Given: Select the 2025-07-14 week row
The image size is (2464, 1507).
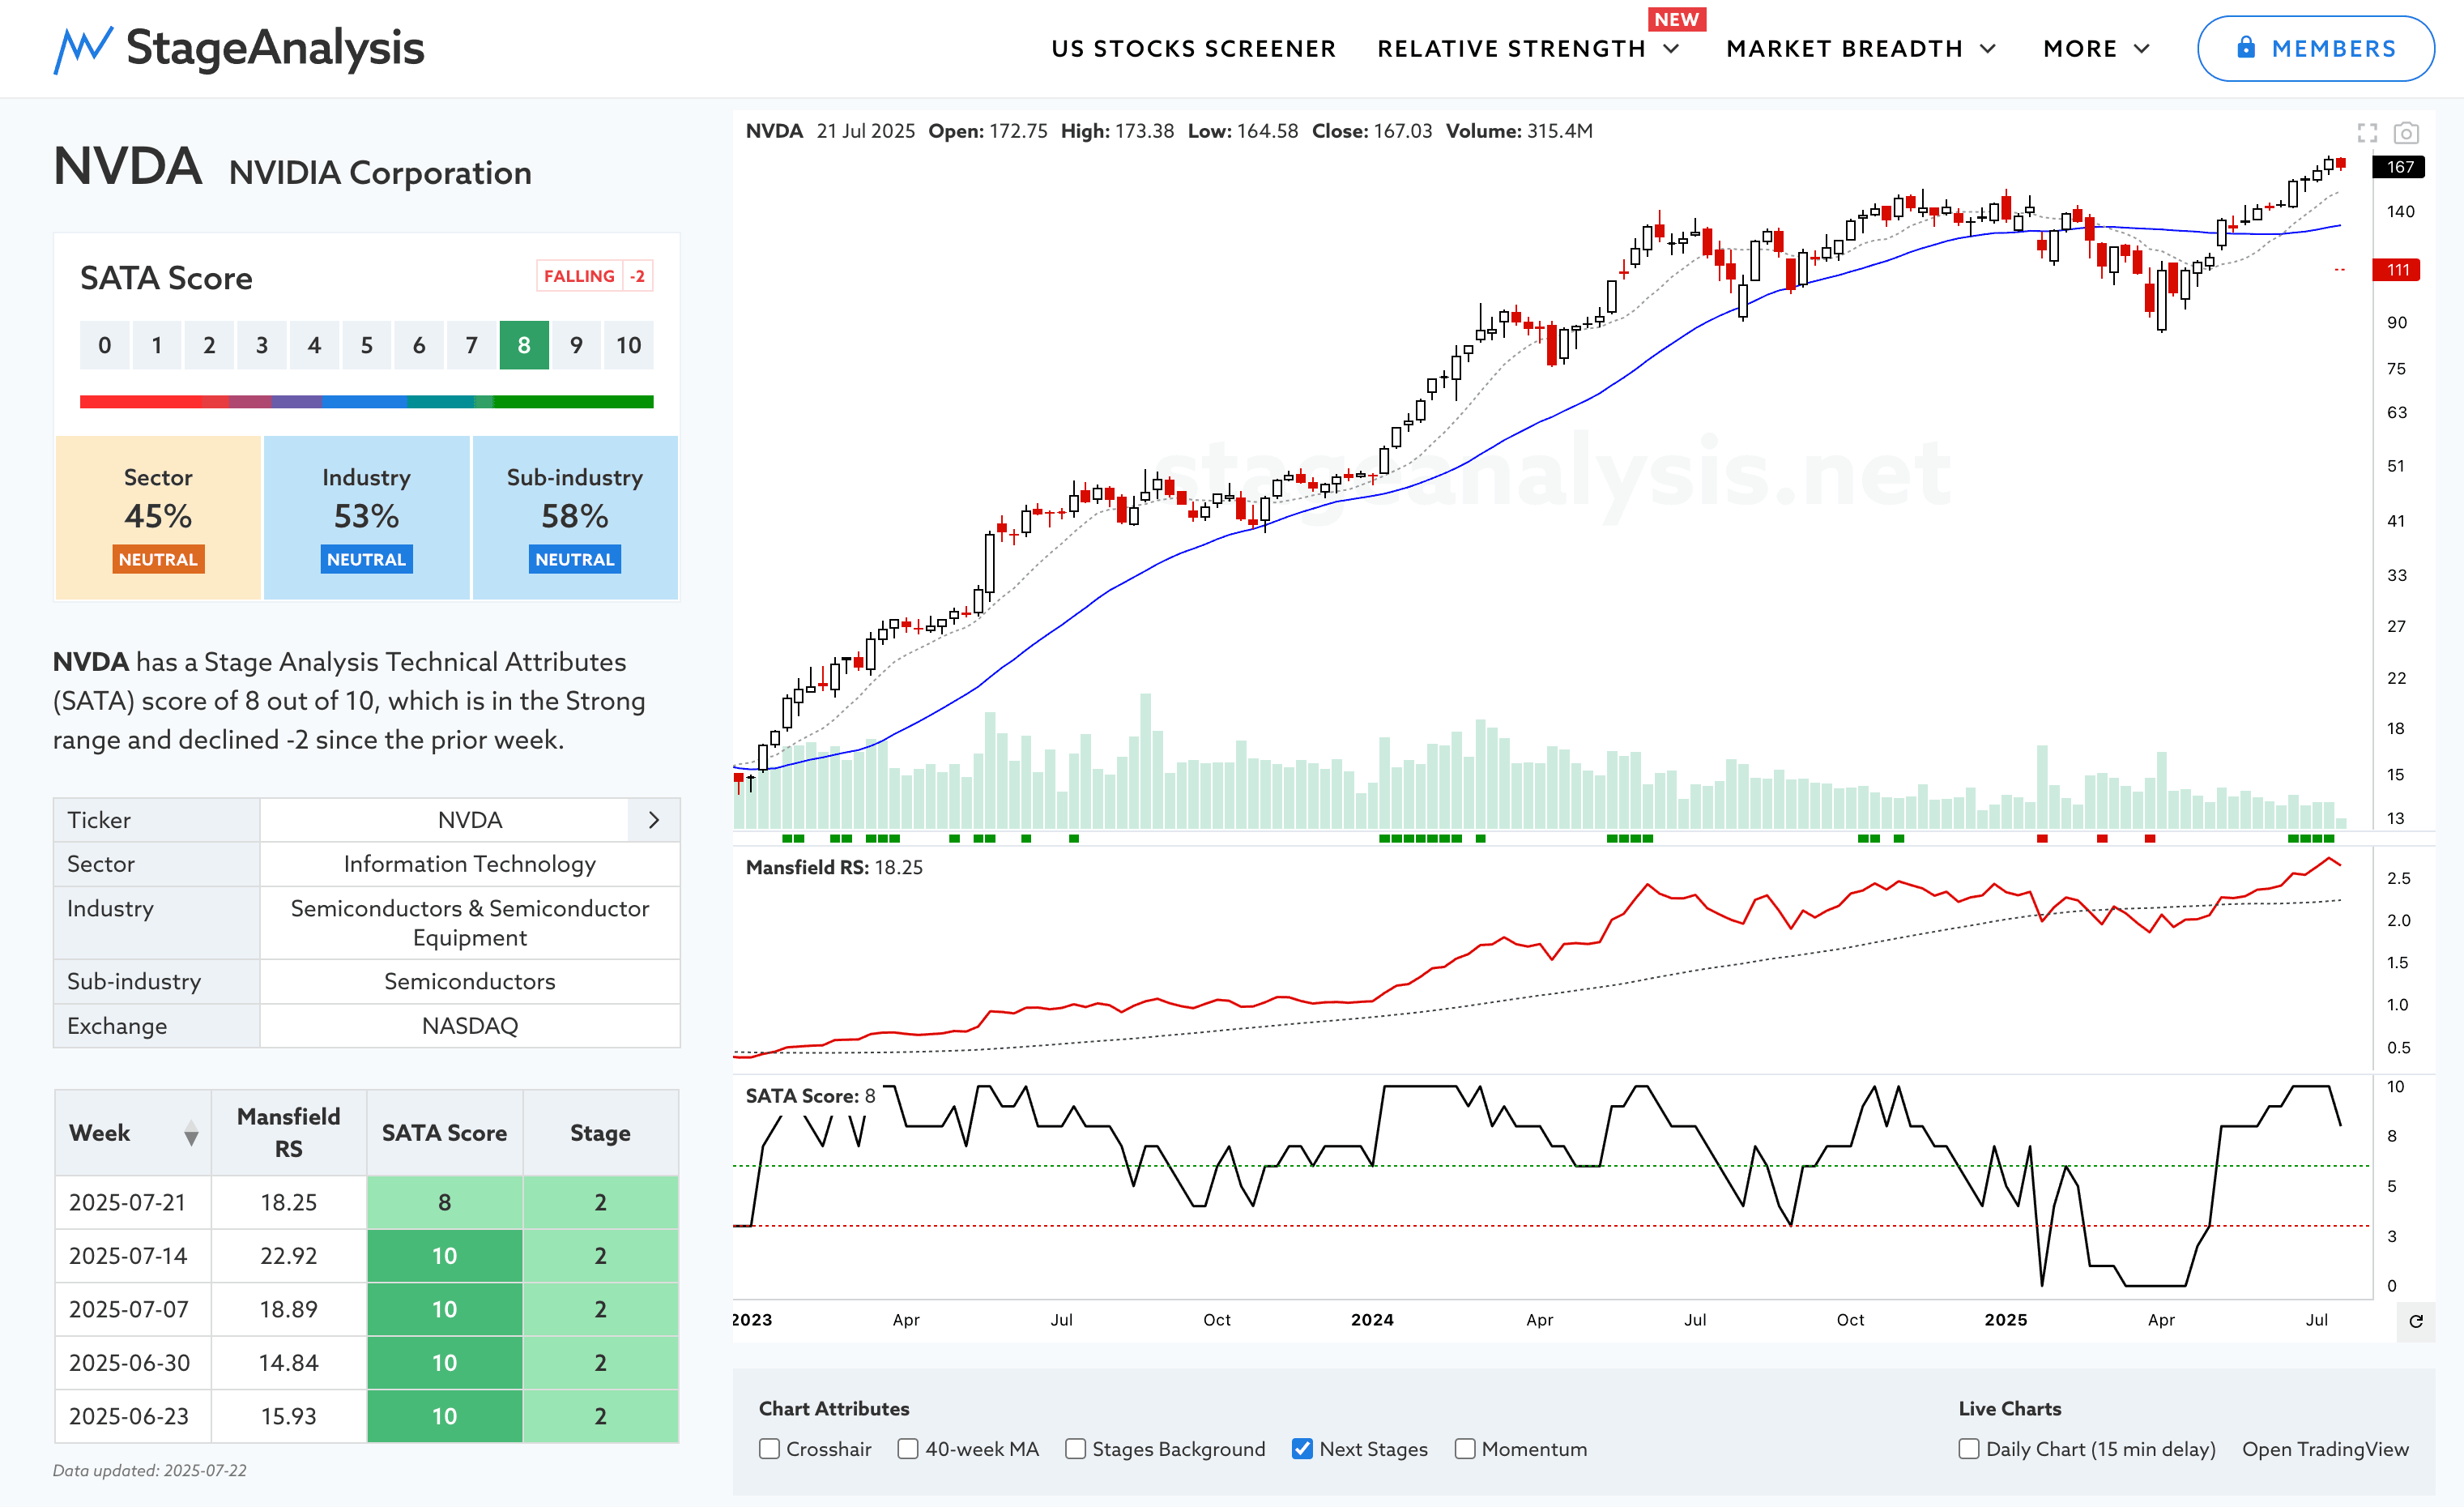Looking at the screenshot, I should [x=366, y=1256].
